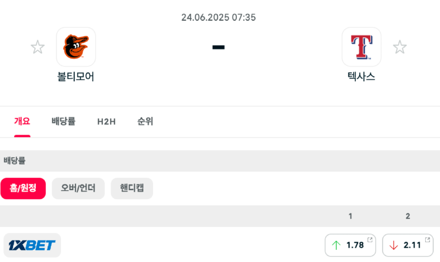Open the 순위 standings tab

pos(145,121)
